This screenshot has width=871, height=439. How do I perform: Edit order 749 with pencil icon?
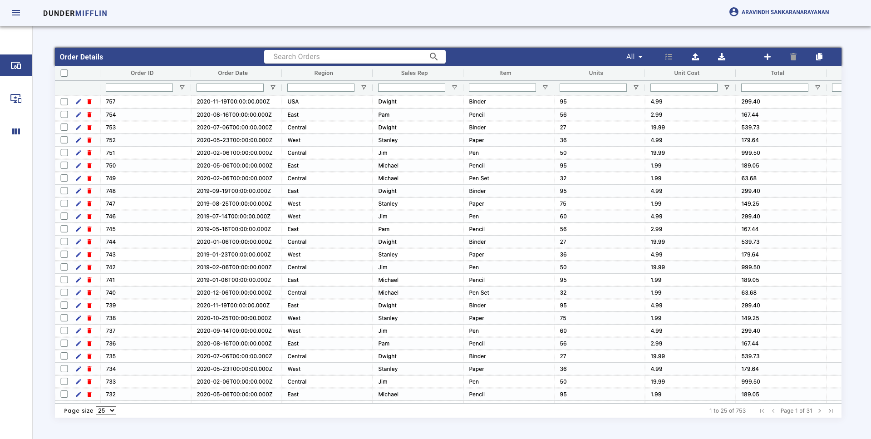click(79, 178)
